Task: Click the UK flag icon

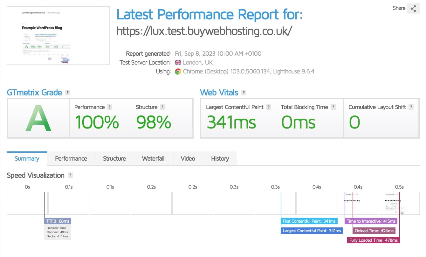Action: [x=178, y=62]
